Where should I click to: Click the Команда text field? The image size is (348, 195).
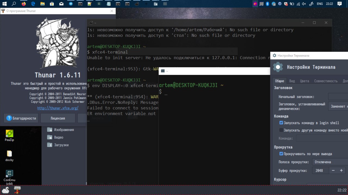[322, 138]
